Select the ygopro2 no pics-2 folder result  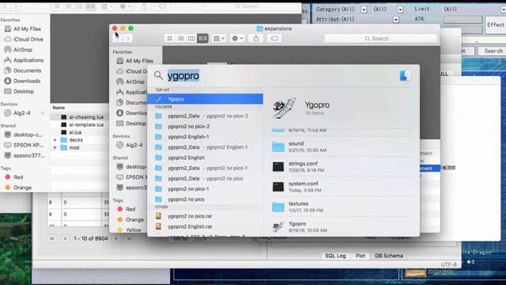tap(205, 127)
